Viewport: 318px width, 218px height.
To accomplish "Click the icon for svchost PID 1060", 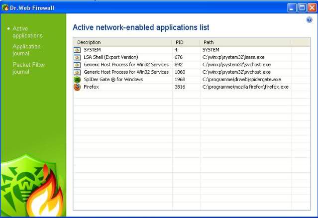I will tap(77, 72).
